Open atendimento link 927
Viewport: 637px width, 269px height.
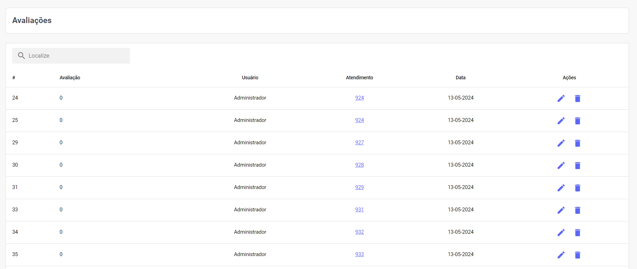pyautogui.click(x=359, y=143)
